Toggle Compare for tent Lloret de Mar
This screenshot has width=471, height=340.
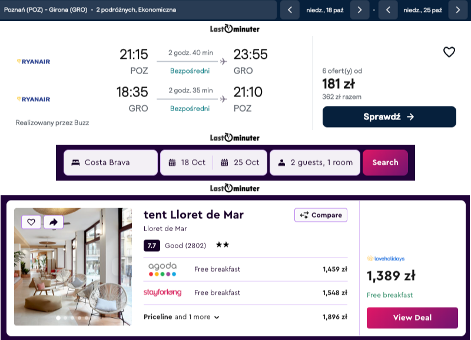click(x=321, y=215)
